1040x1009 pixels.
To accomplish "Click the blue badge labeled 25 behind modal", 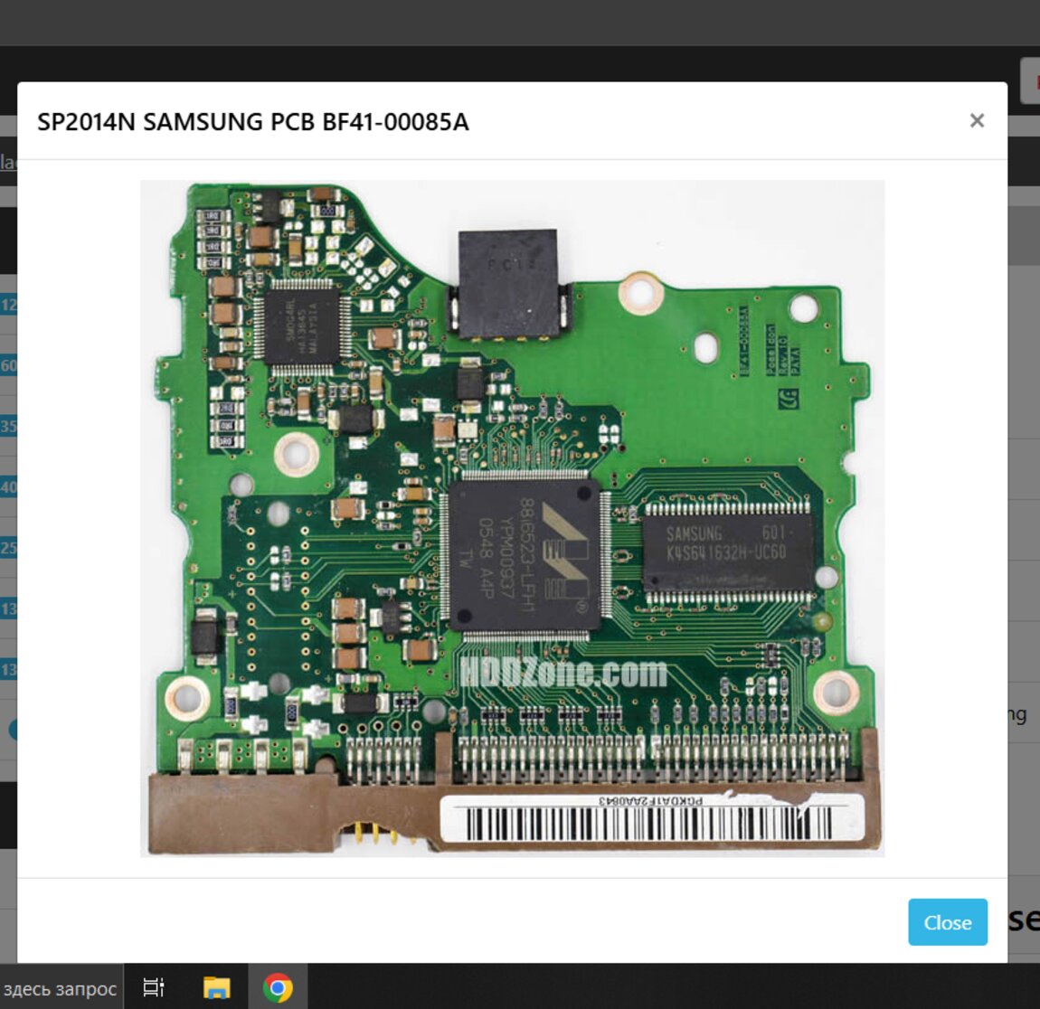I will (x=8, y=548).
